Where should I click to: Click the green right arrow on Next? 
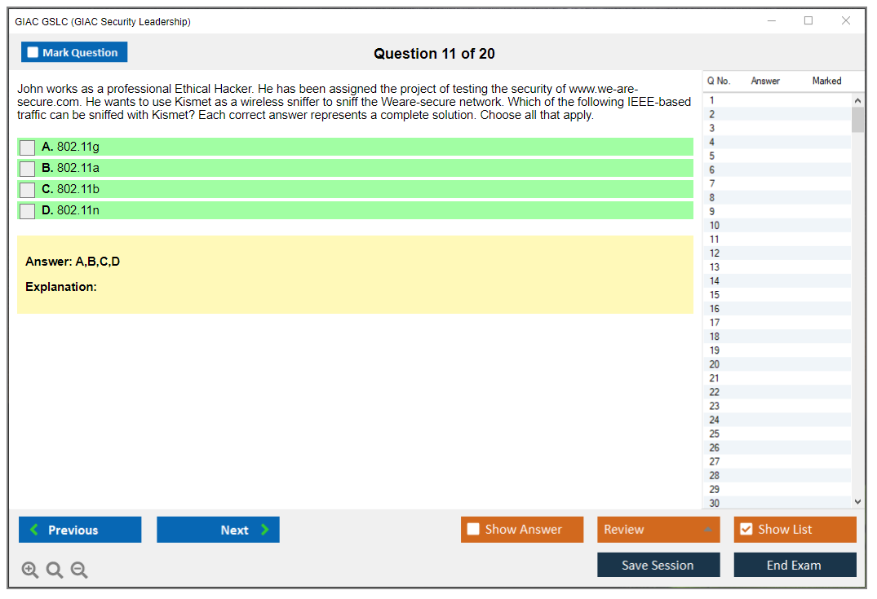coord(264,530)
